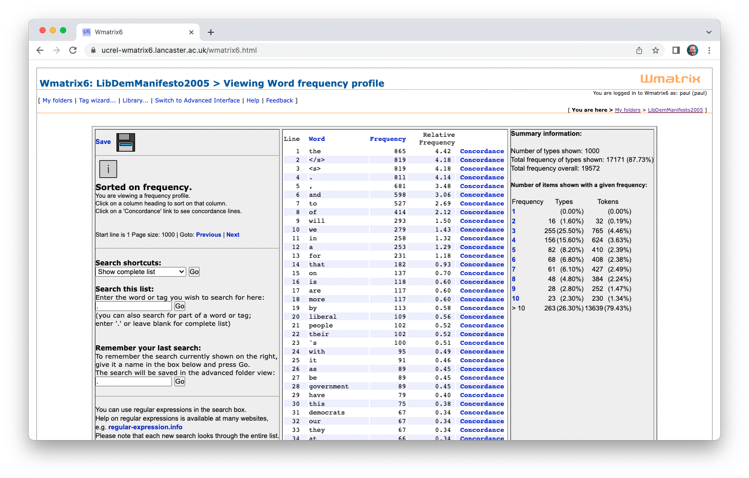Click the 'Remember your last search' name field
Screen dimensions: 749x478
(x=134, y=382)
